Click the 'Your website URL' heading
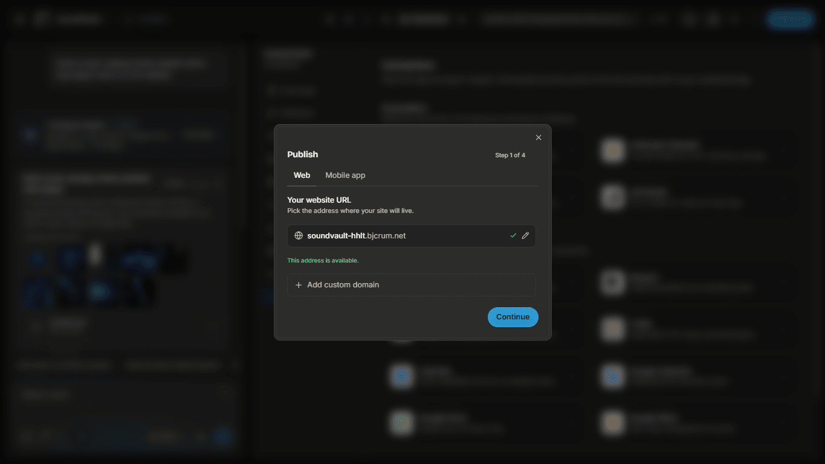825x464 pixels. tap(319, 200)
